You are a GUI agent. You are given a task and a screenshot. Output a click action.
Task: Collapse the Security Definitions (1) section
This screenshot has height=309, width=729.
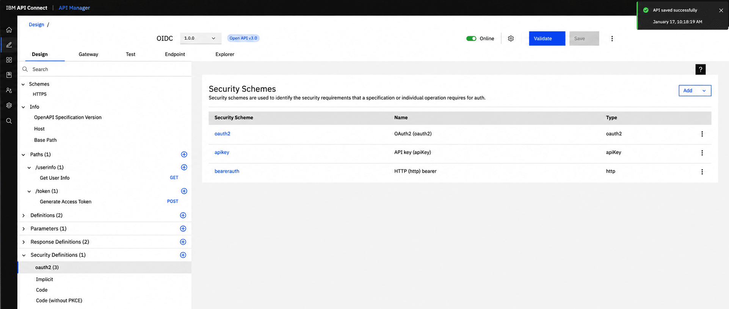pyautogui.click(x=24, y=255)
